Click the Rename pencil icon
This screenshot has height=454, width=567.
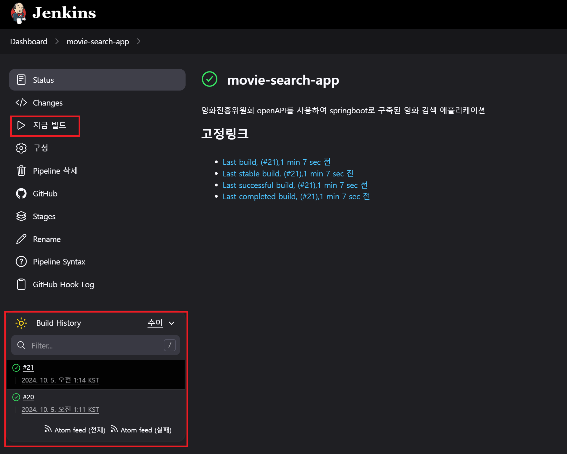pos(21,239)
